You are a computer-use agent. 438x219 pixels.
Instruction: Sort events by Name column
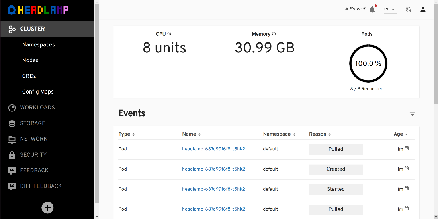[192, 134]
